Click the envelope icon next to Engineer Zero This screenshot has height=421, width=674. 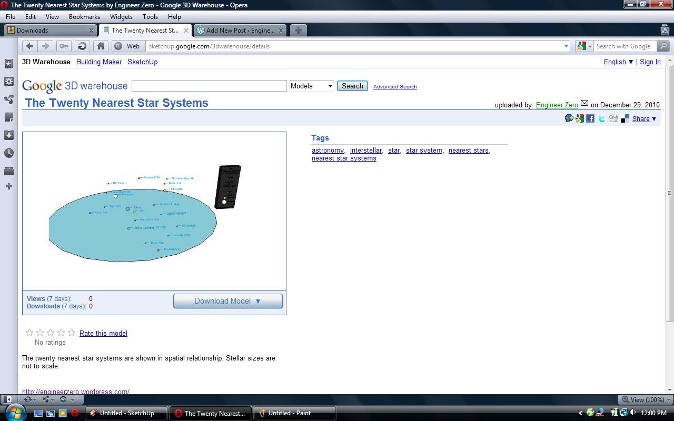click(584, 104)
